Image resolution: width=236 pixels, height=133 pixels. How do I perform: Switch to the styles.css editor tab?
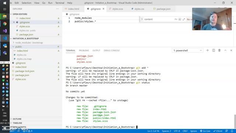point(139,9)
